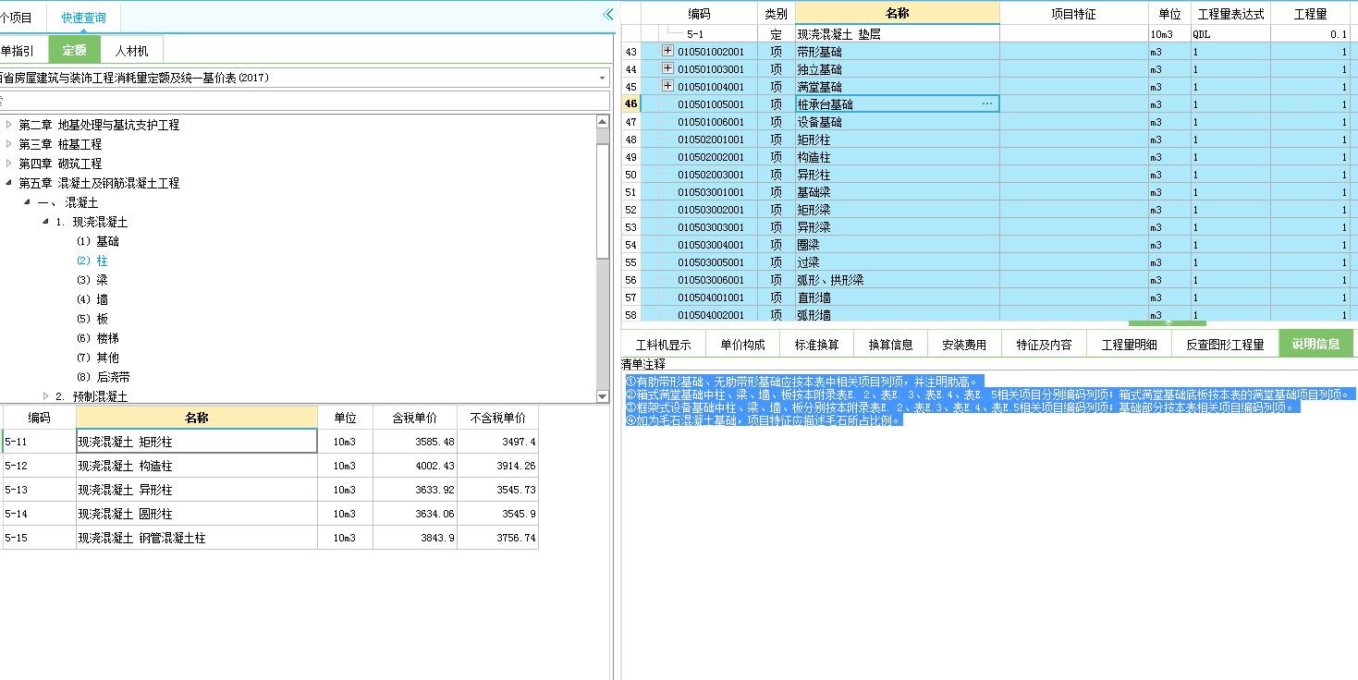This screenshot has height=680, width=1358.
Task: Select bill row 48 矩形柱
Action: (985, 140)
